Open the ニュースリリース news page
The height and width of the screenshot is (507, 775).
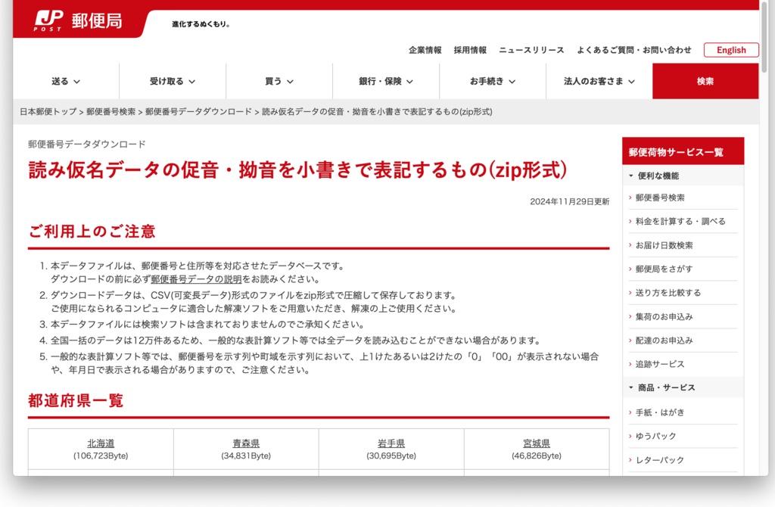pyautogui.click(x=531, y=50)
